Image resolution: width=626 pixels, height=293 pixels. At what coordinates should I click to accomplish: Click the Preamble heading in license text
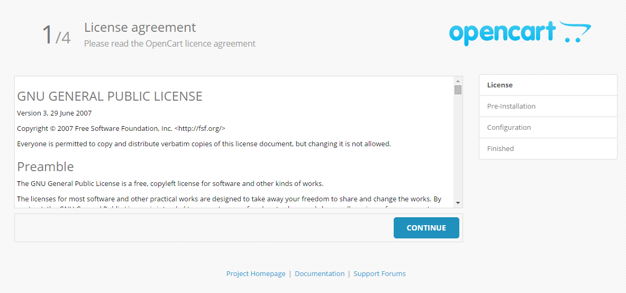(46, 167)
